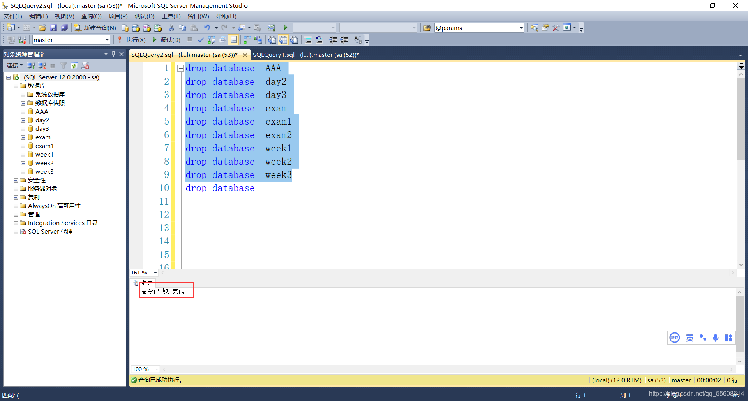Viewport: 748px width, 401px height.
Task: Expand the week3 database node
Action: [x=23, y=172]
